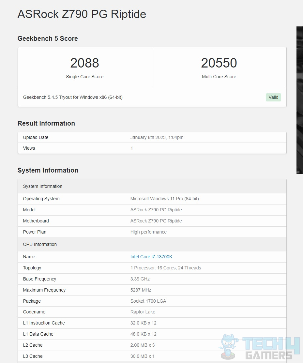Click the Multi-Core Score label
The height and width of the screenshot is (363, 303).
coord(219,77)
